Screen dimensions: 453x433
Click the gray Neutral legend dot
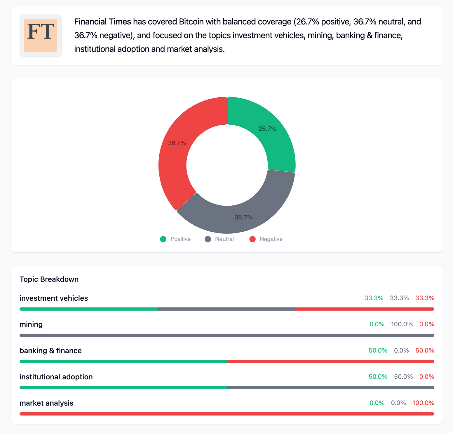click(208, 239)
